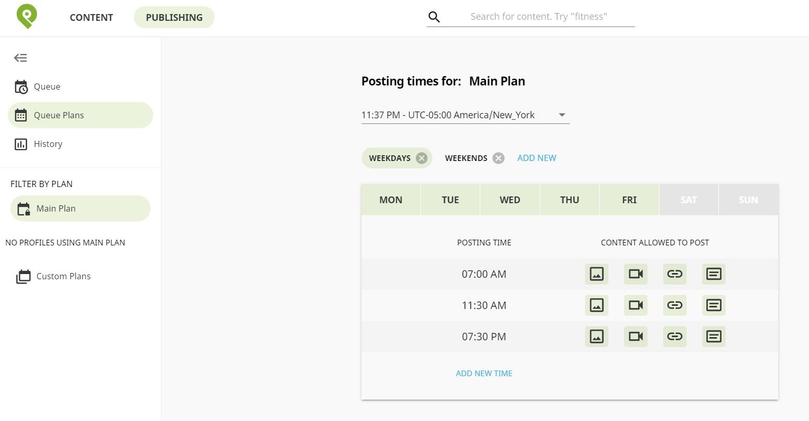Select the image content type for 07:00 AM

596,274
